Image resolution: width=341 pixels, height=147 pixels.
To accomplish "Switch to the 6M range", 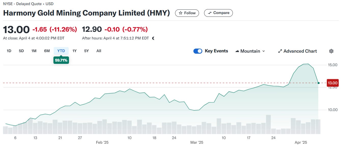I will point(47,51).
